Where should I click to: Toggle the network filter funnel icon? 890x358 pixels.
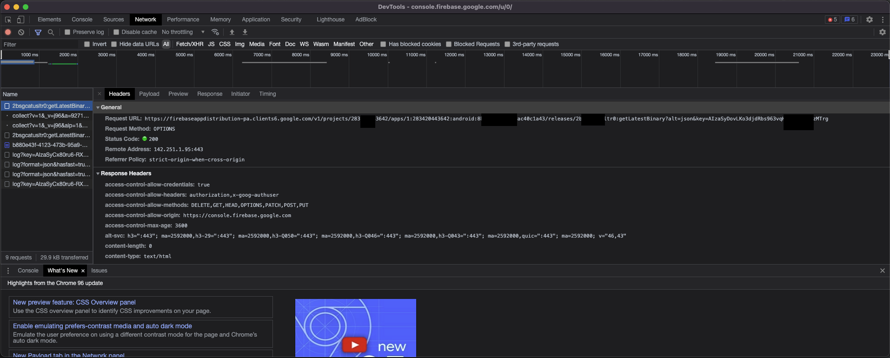(38, 32)
